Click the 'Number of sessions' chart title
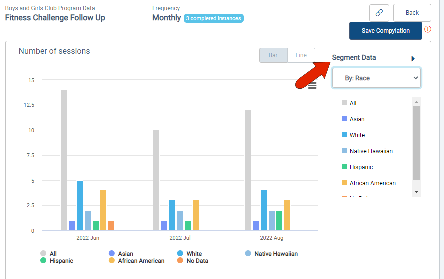Screen dimensions: 444x279 click(54, 51)
